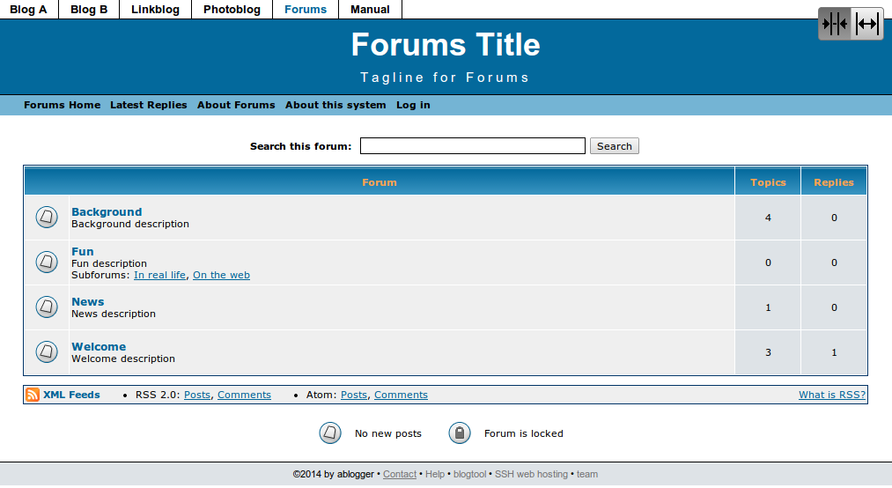
Task: Click the team footer link
Action: point(587,474)
